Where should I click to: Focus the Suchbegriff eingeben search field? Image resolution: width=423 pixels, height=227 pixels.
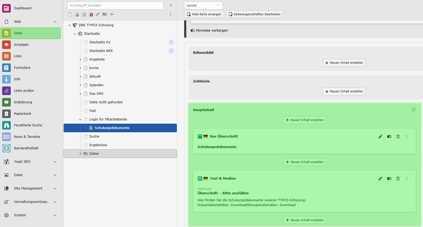coord(115,5)
